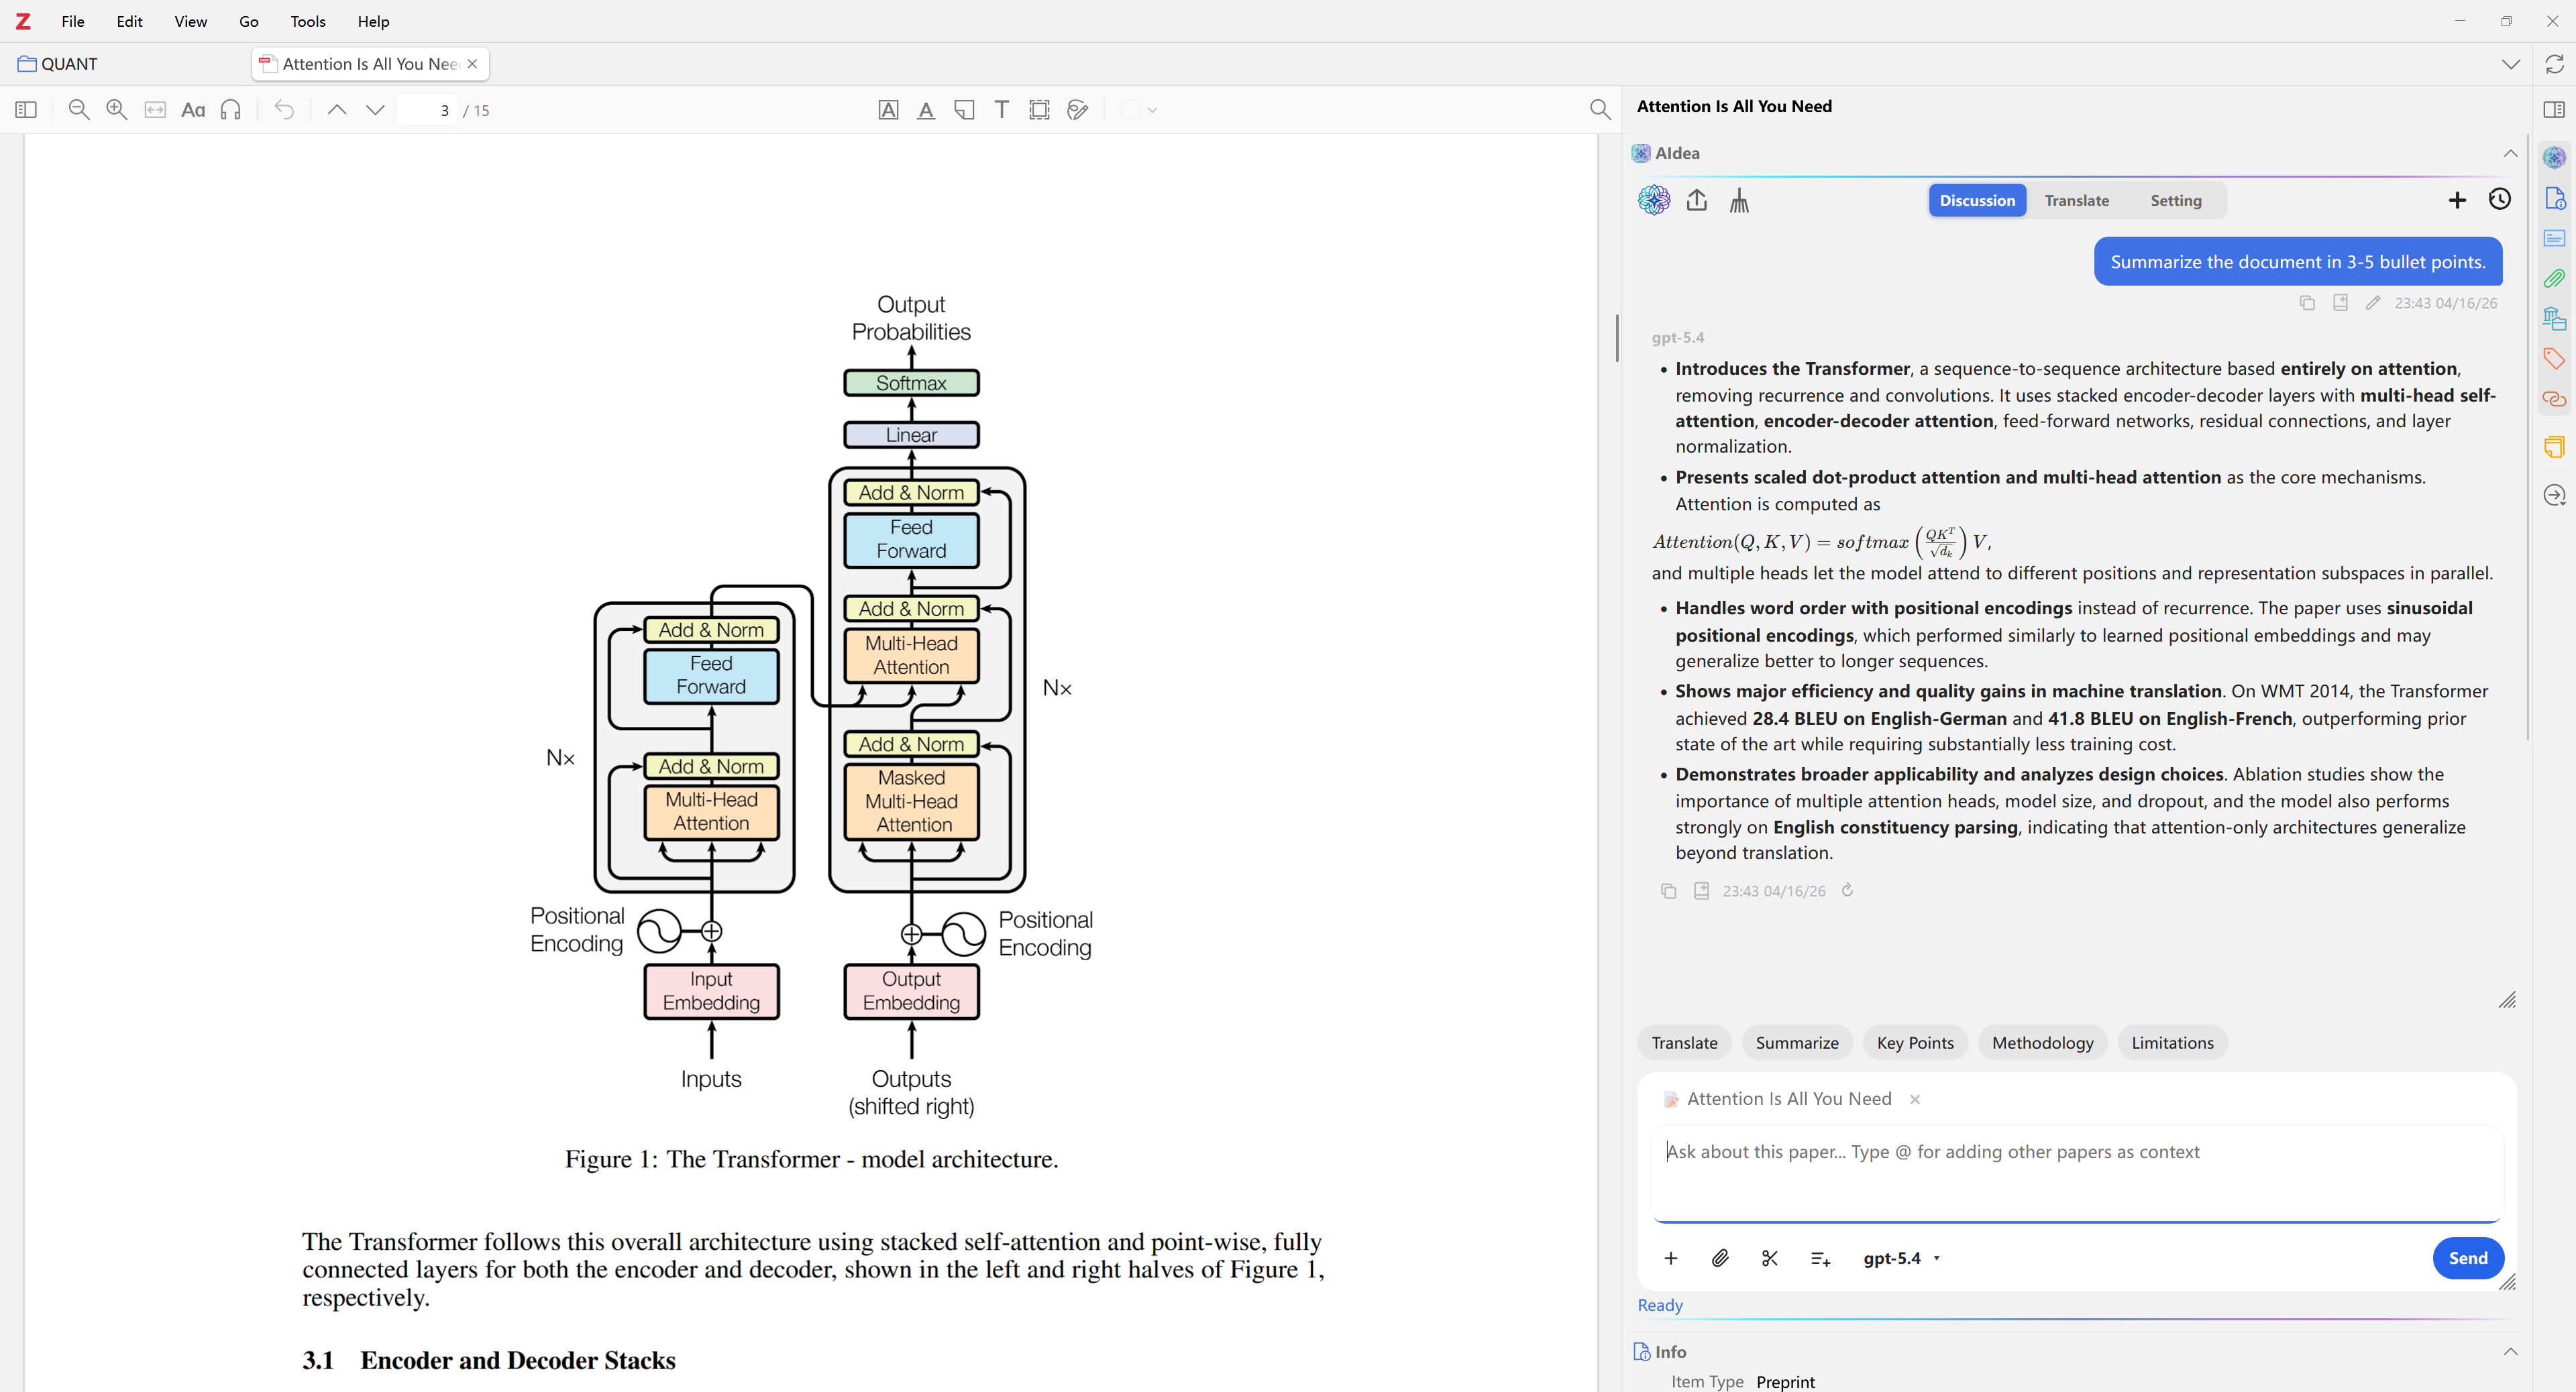Click the scissors screenshot icon
Screen dimensions: 2576x1392
[x=1770, y=1258]
